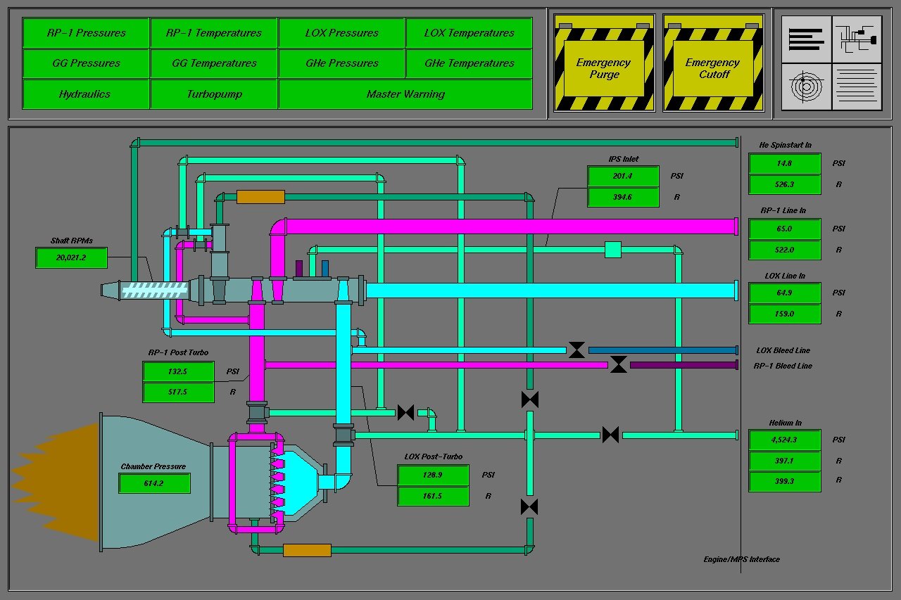Open the schematic diagram view icon
This screenshot has height=600, width=901.
point(857,39)
